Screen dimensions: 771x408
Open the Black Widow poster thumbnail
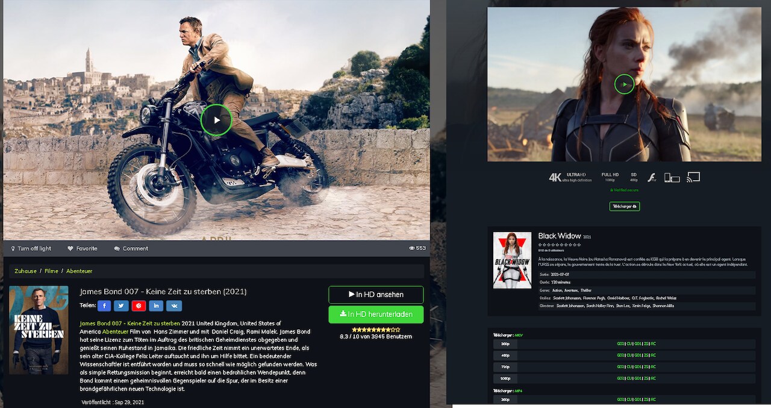(512, 260)
